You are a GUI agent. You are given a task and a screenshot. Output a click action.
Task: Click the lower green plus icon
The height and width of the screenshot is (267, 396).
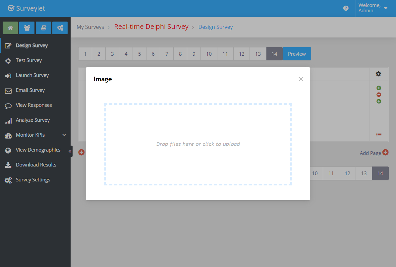pos(379,101)
